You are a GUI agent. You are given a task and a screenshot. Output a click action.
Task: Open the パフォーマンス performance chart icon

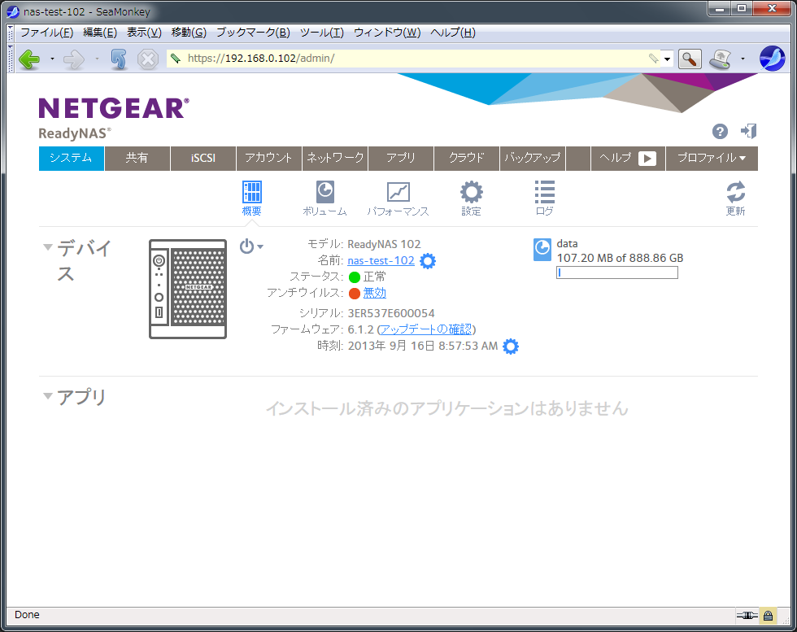pyautogui.click(x=398, y=198)
